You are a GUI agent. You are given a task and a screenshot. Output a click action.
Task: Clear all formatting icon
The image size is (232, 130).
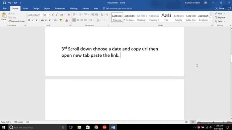[69, 15]
